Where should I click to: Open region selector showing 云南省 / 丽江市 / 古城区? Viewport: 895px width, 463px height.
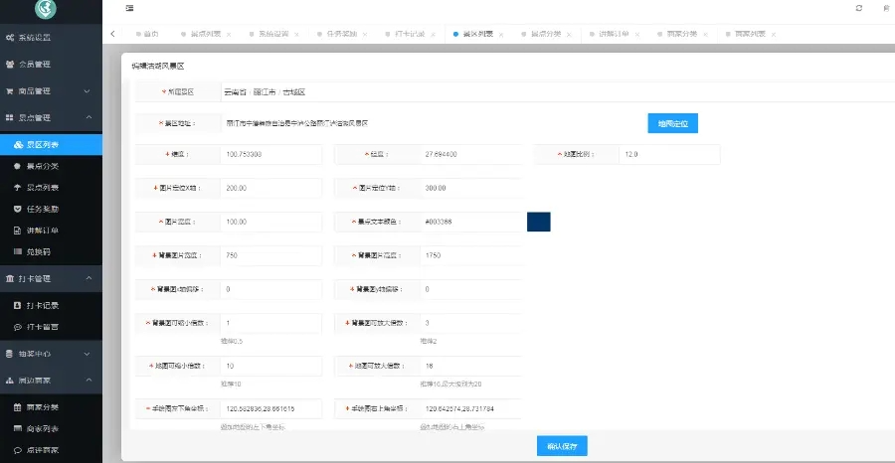[x=558, y=91]
